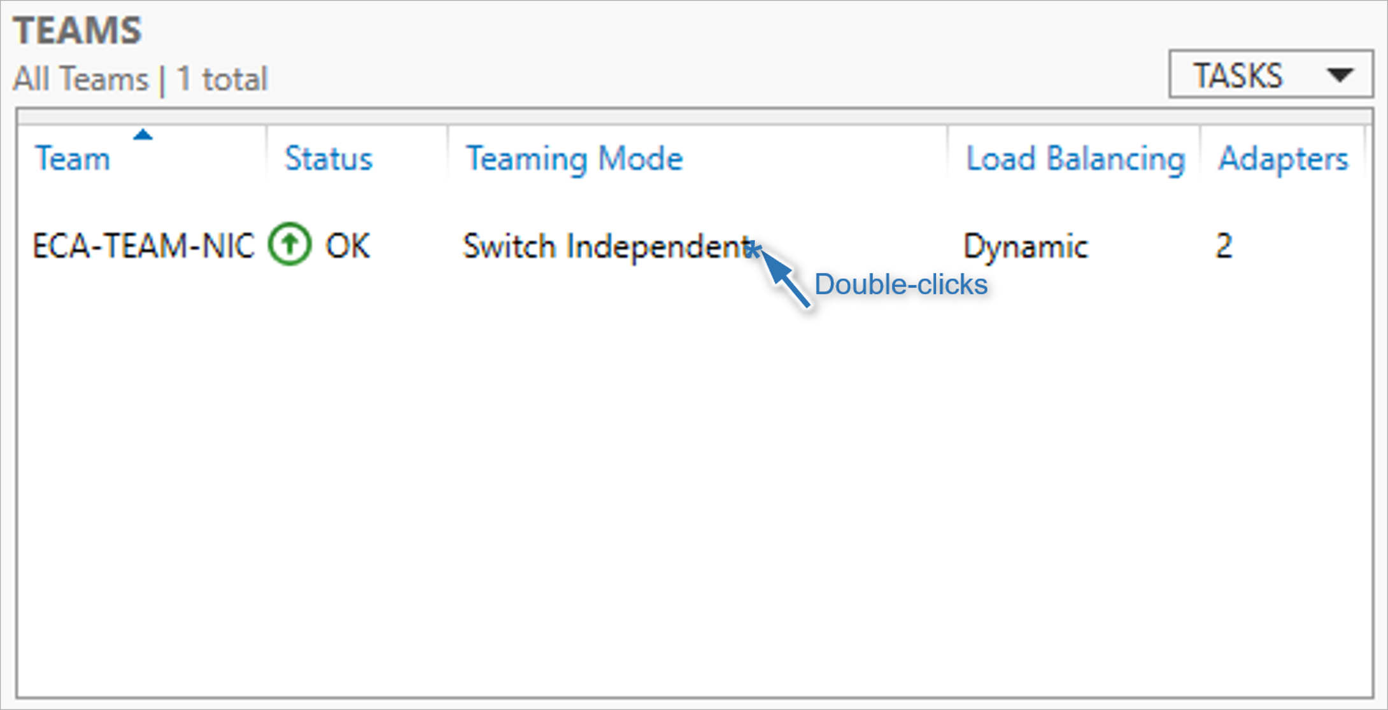Sort by the Status column header
Screen dimensions: 1388x710
328,158
